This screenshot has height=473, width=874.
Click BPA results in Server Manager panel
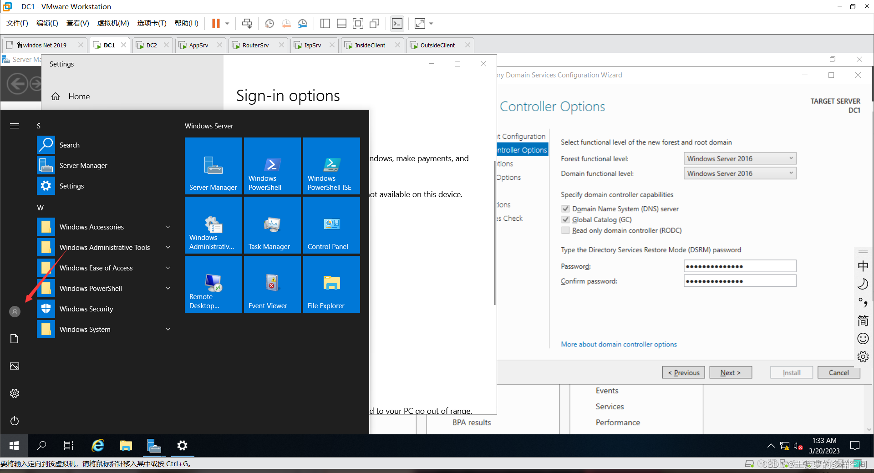point(472,422)
